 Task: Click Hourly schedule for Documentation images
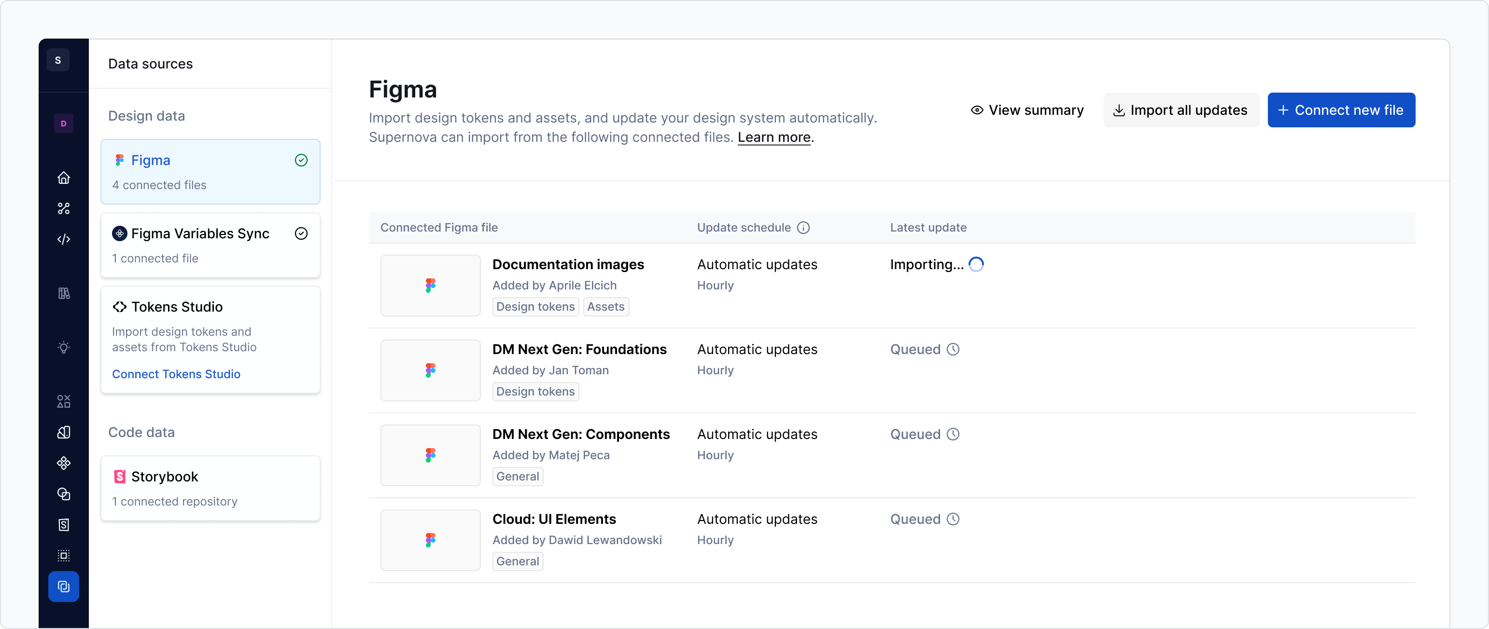(715, 286)
